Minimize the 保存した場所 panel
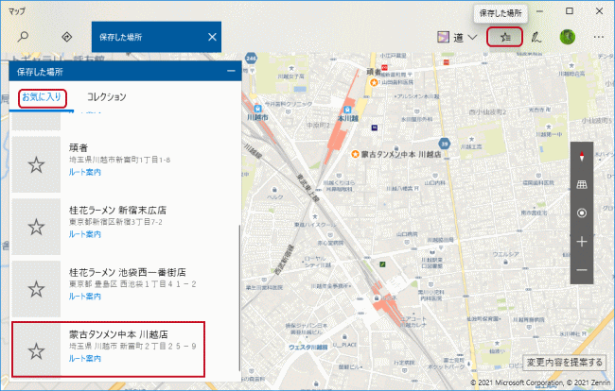The height and width of the screenshot is (391, 615). (231, 71)
